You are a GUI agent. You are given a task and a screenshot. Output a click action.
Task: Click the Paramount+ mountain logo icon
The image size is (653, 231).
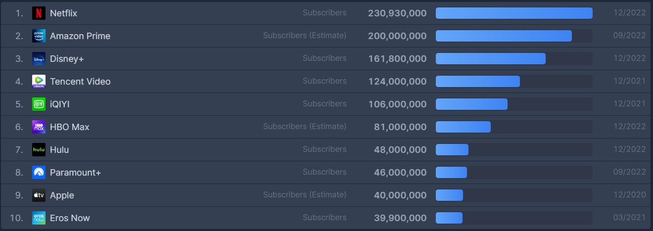pyautogui.click(x=39, y=173)
